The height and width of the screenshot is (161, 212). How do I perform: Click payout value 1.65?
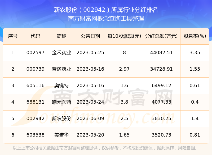point(124,135)
